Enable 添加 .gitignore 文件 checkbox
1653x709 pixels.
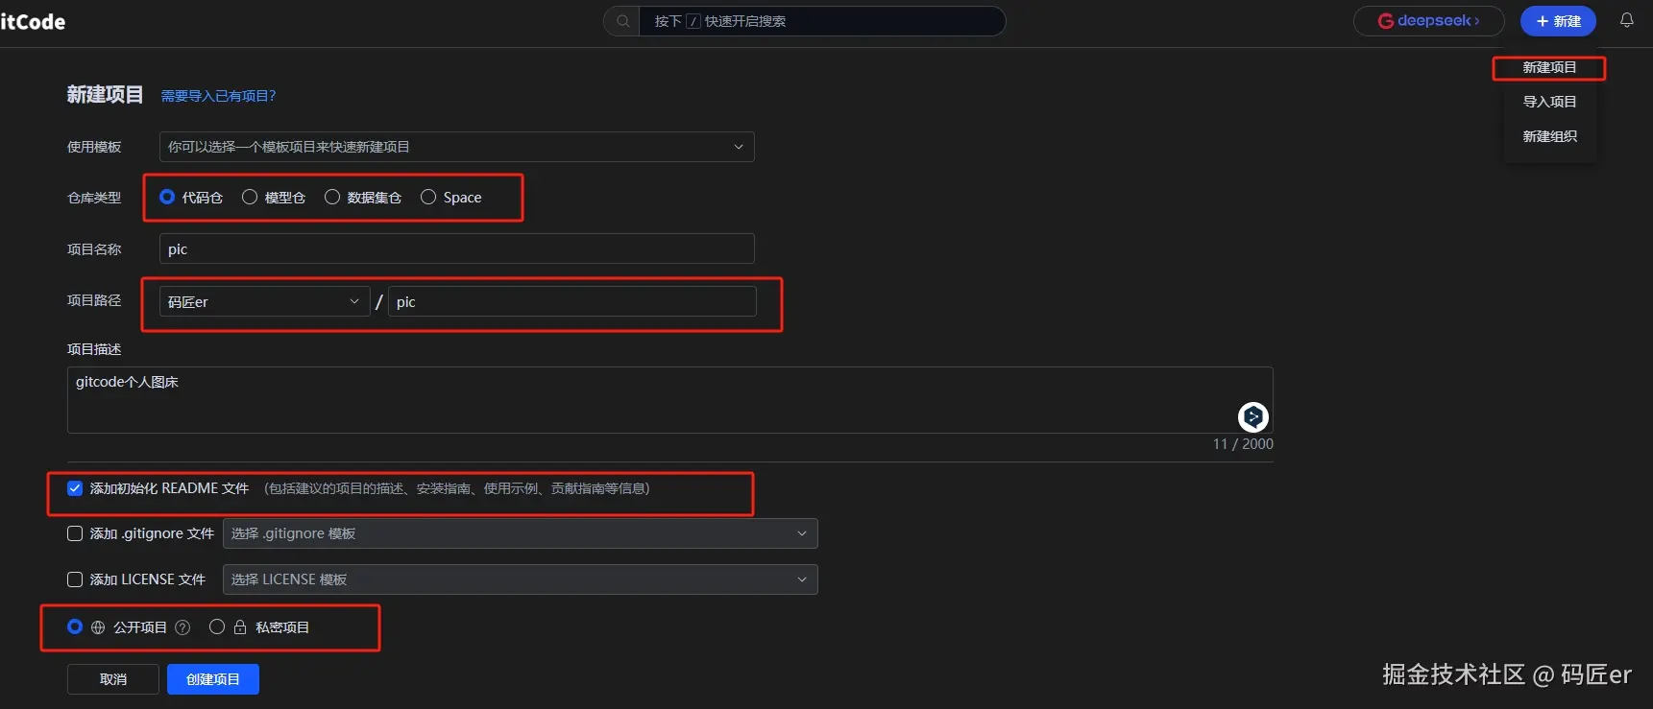75,533
